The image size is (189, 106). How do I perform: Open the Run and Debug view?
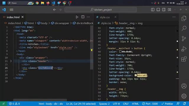click(x=184, y=49)
